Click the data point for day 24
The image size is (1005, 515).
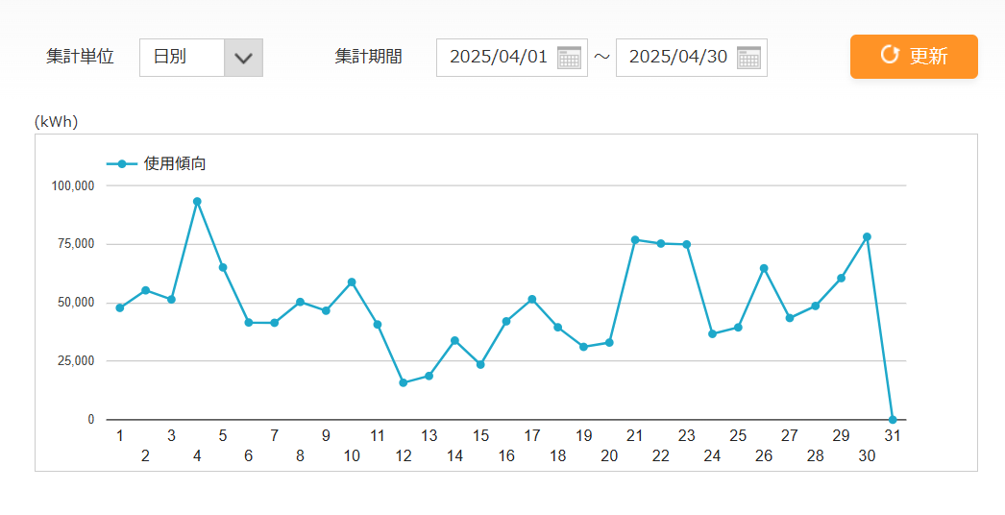(x=712, y=333)
